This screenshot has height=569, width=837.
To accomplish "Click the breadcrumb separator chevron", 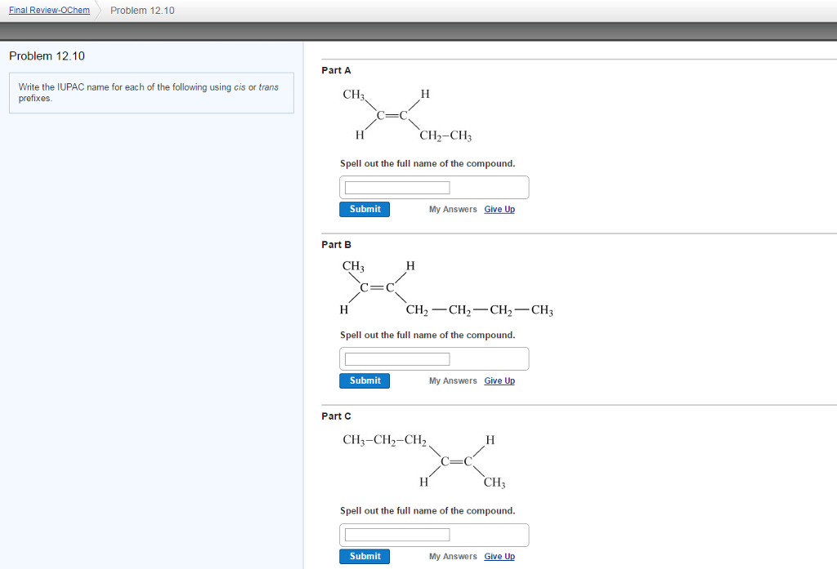I will point(99,10).
